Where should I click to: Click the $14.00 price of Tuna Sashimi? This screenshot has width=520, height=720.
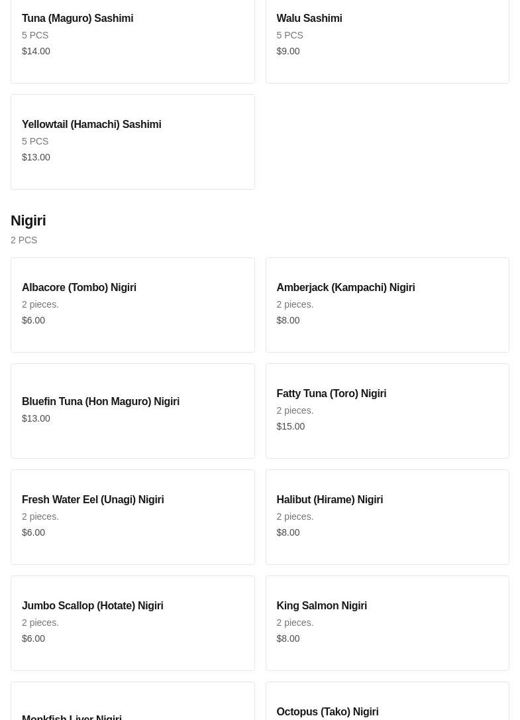click(36, 51)
